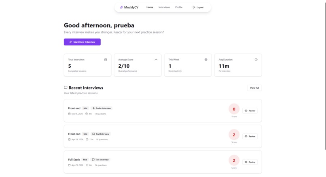This screenshot has height=177, width=326.
Task: Click the MocklyCV logo icon
Action: [121, 7]
